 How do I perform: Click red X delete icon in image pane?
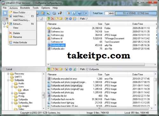click(52, 19)
